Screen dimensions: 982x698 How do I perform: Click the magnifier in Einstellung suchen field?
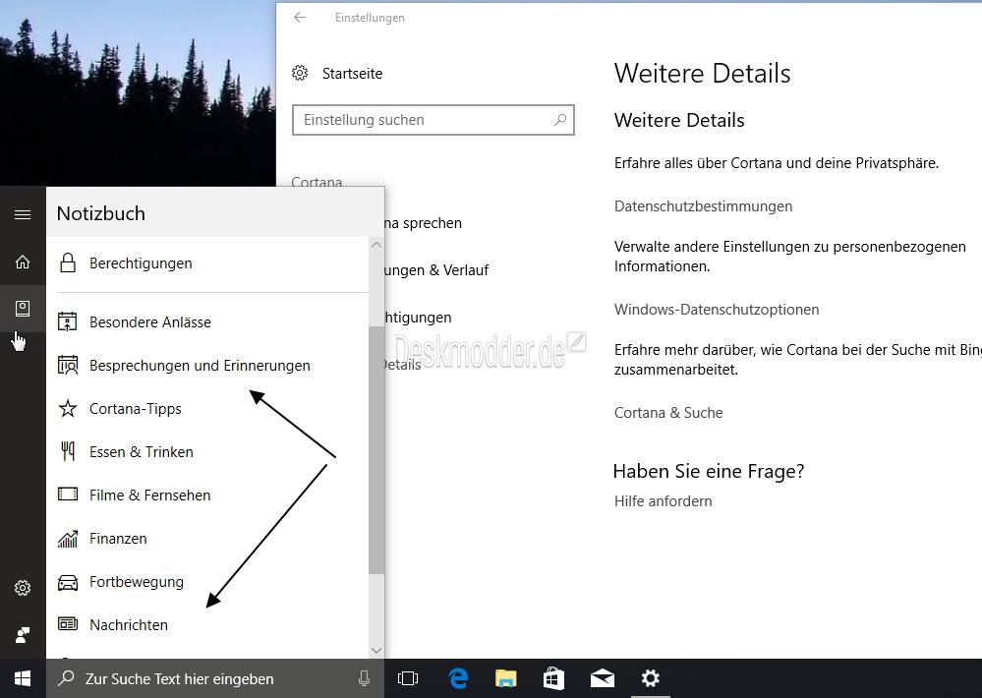[560, 120]
